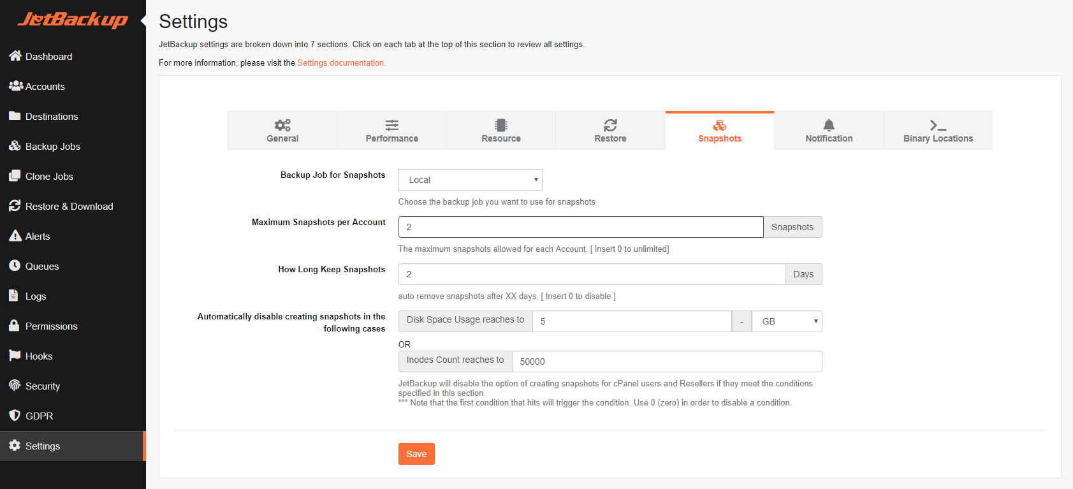Open the GB disk space unit dropdown
Image resolution: width=1073 pixels, height=489 pixels.
tap(787, 321)
